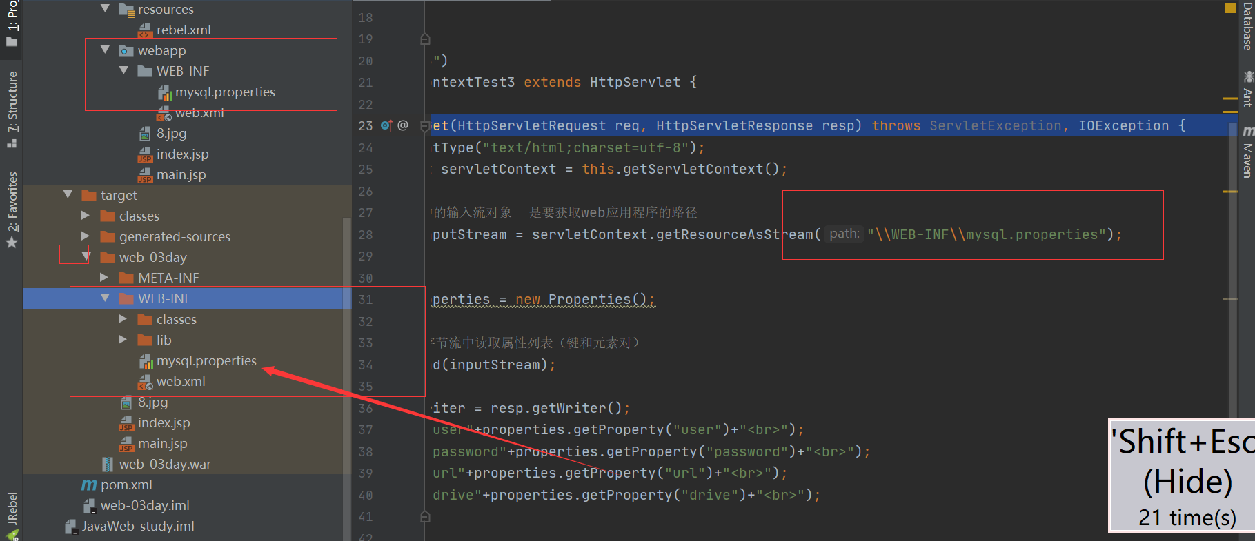The image size is (1255, 541).
Task: Open the Database side panel tab
Action: (x=1247, y=25)
